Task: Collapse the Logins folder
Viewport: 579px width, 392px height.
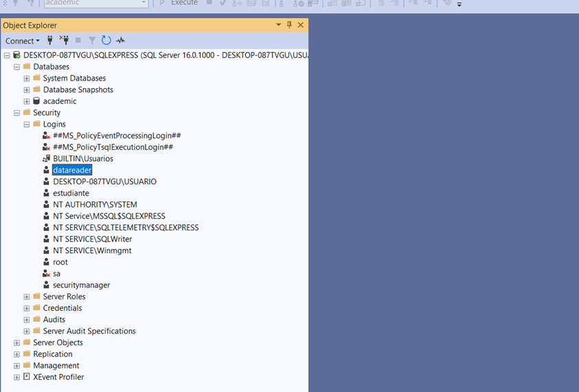Action: click(x=27, y=124)
